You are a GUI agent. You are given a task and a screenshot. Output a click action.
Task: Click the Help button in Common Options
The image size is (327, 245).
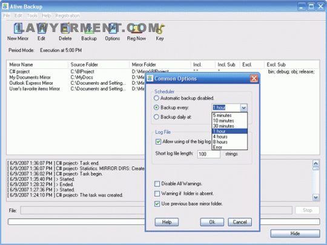[x=167, y=222]
